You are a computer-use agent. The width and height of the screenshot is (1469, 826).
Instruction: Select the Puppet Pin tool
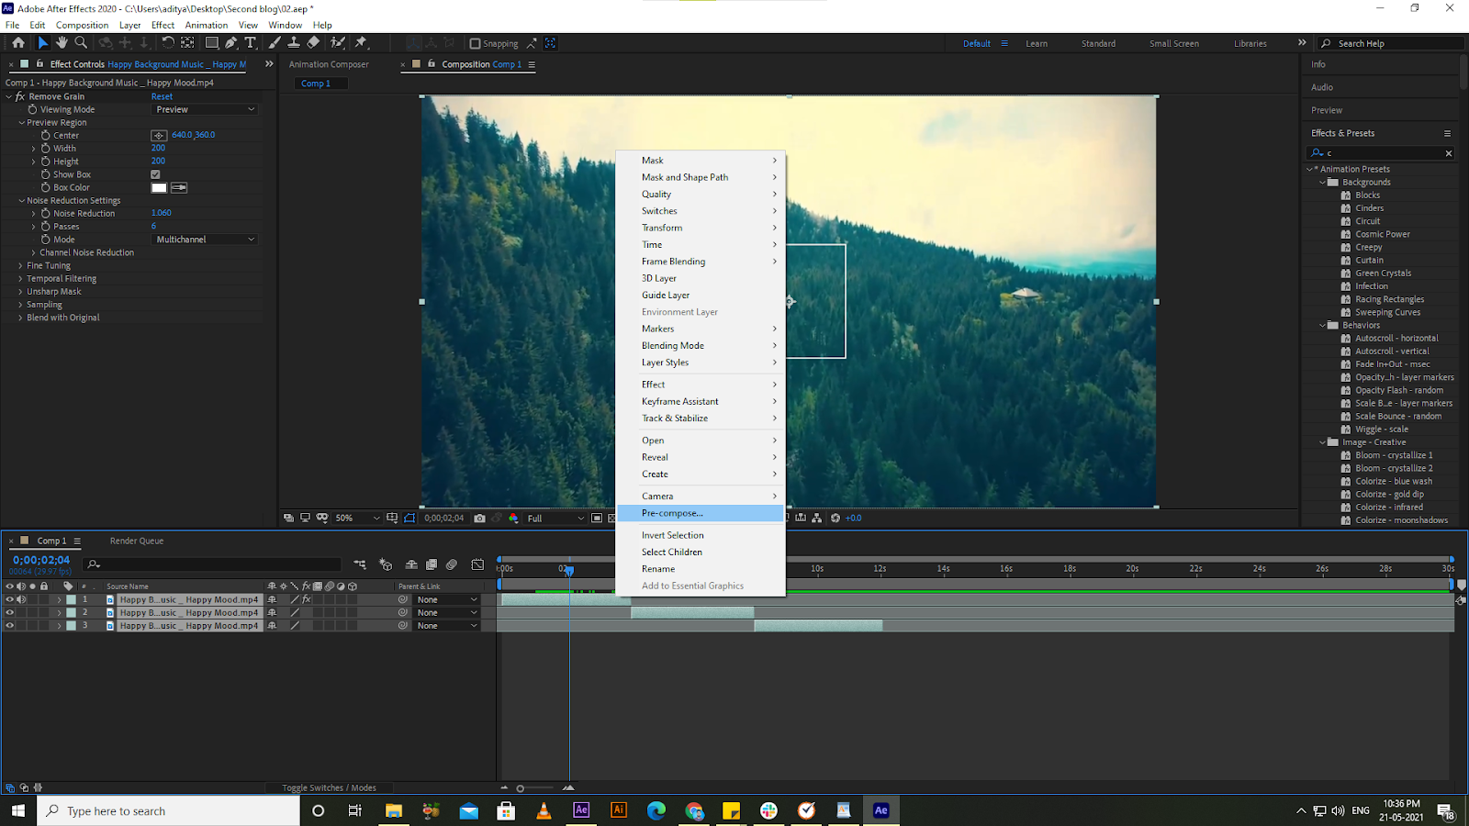[359, 43]
